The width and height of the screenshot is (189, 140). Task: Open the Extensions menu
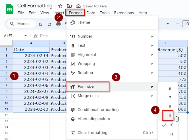click(x=124, y=13)
